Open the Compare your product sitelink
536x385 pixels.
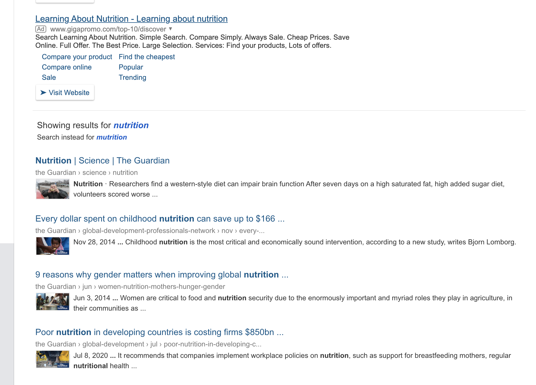(77, 57)
